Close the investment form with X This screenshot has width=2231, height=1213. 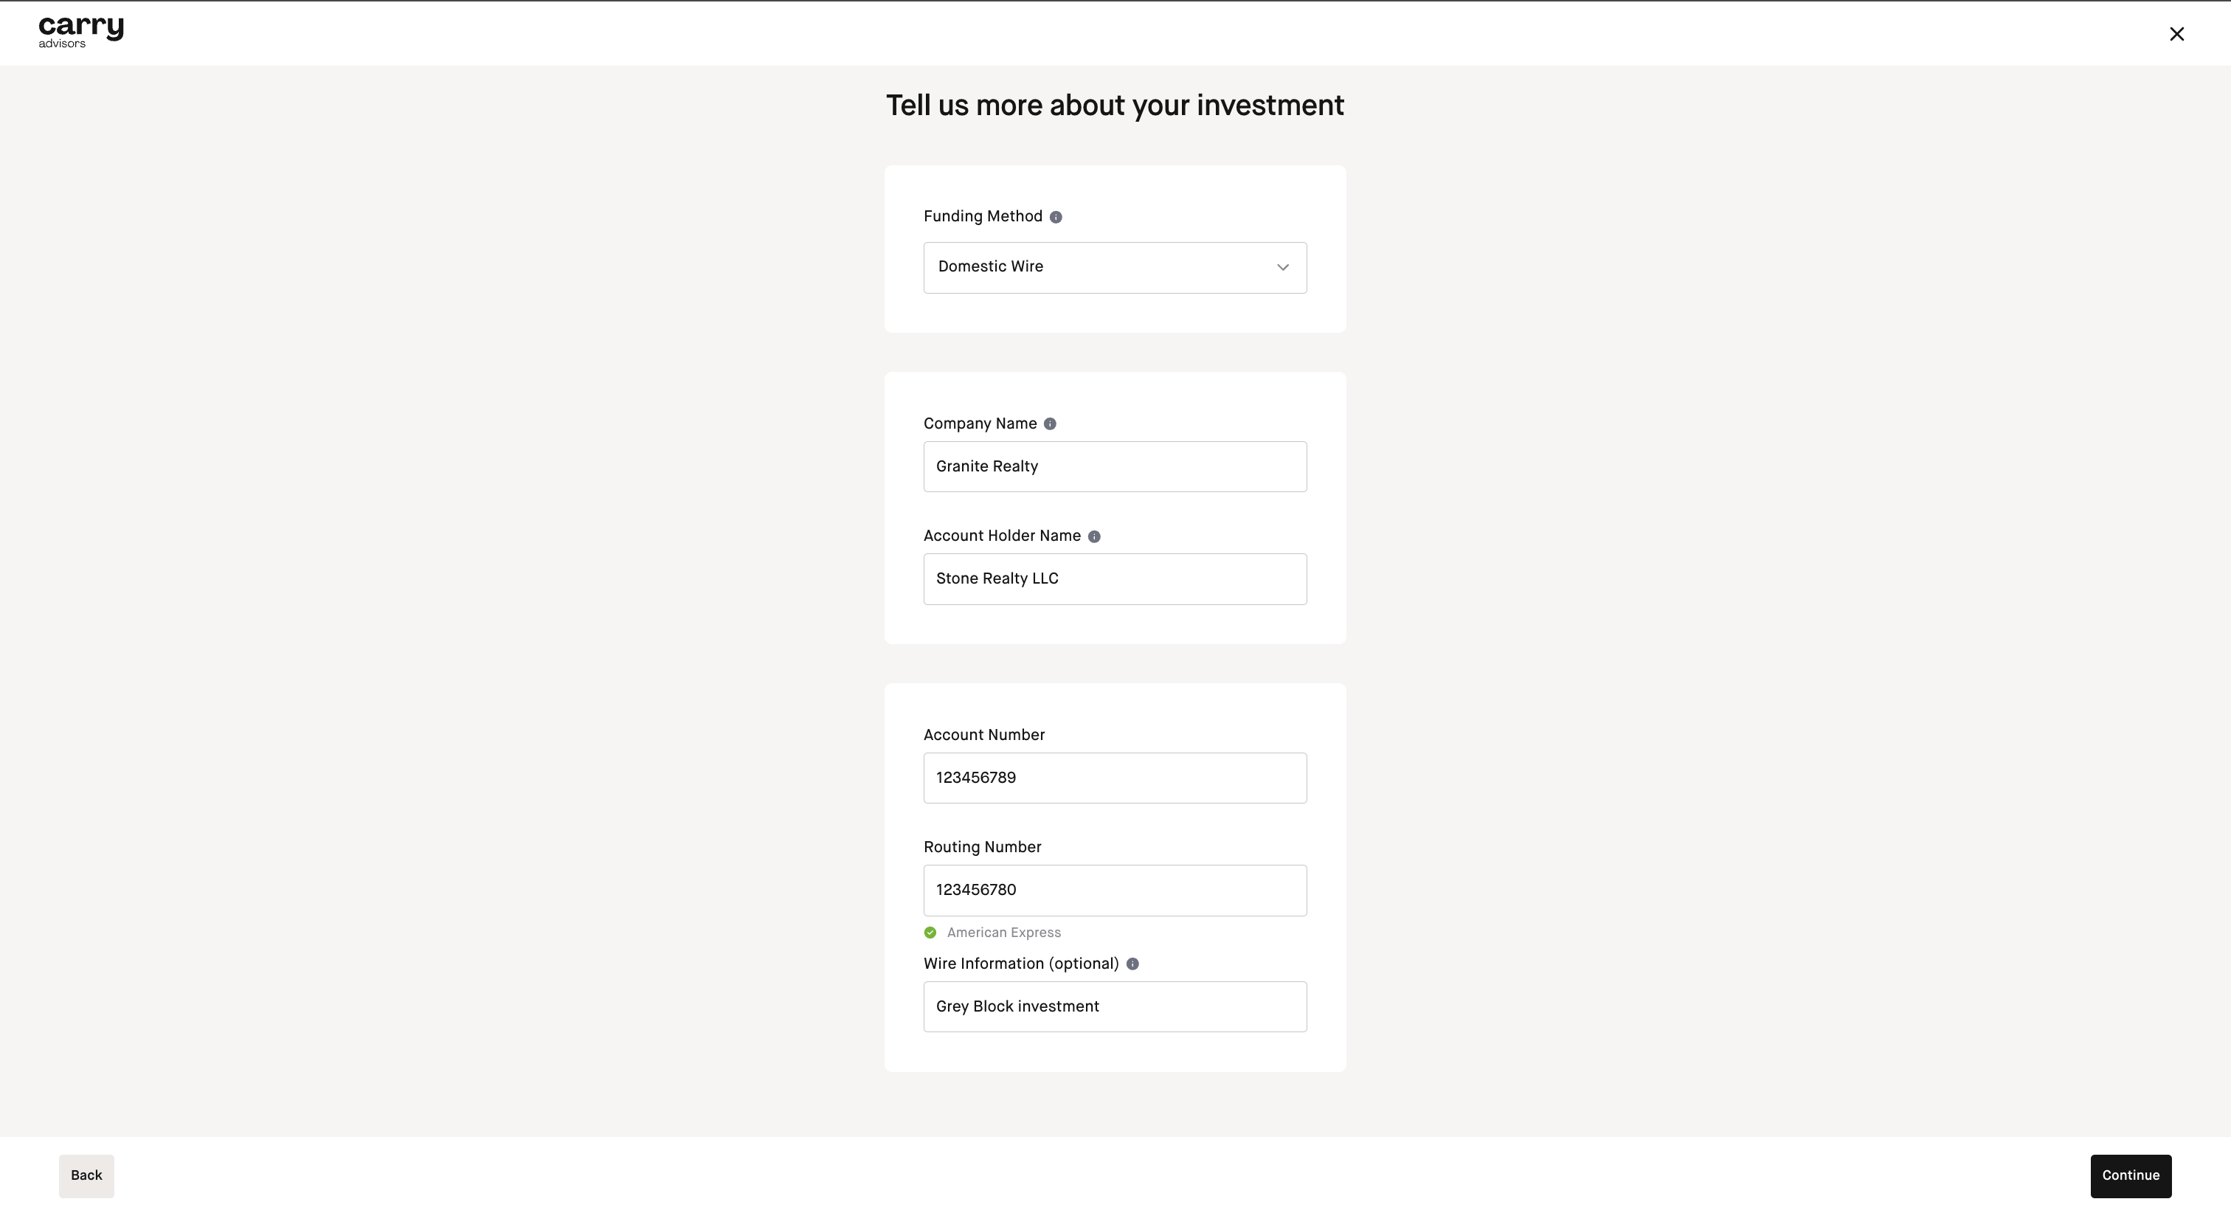click(x=2176, y=34)
